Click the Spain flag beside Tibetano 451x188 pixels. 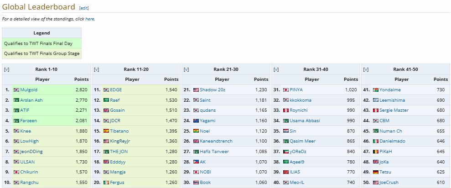point(106,131)
